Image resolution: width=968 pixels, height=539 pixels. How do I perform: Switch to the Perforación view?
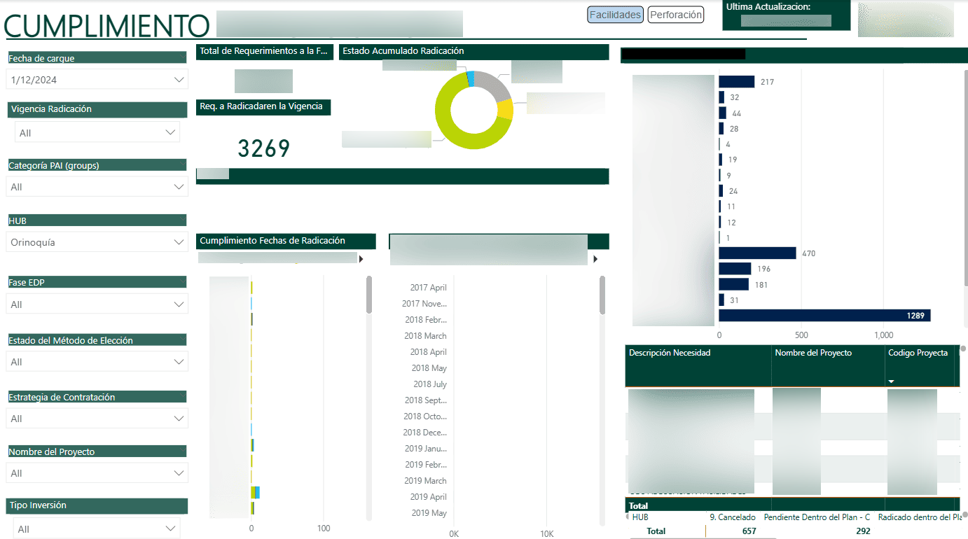(675, 15)
